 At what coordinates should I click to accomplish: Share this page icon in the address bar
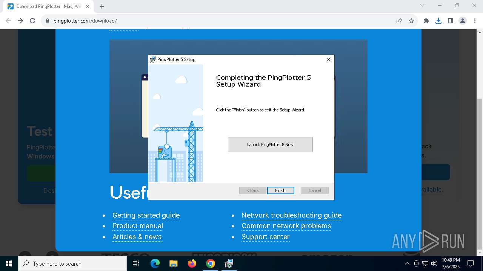pos(399,21)
